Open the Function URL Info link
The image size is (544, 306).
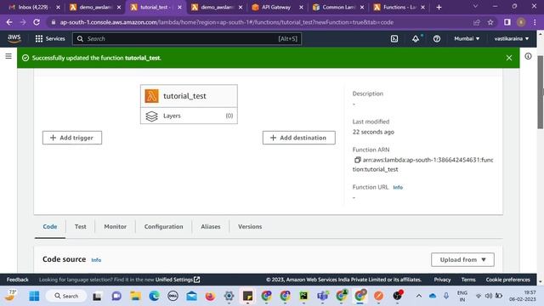(398, 187)
